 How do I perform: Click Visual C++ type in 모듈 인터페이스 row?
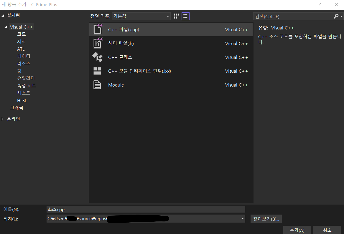(236, 71)
